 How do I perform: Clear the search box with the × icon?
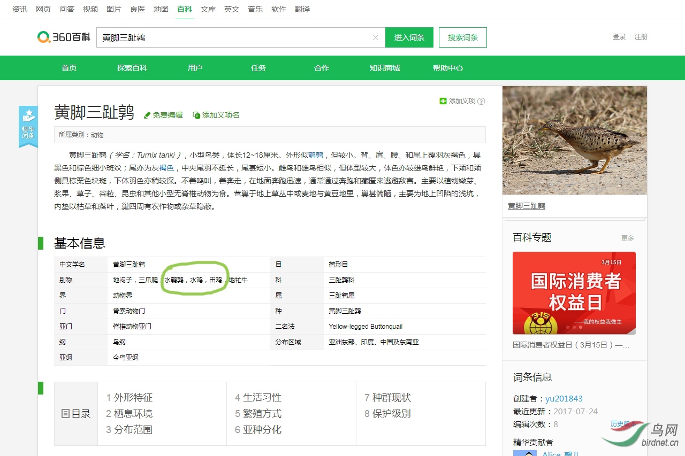376,37
